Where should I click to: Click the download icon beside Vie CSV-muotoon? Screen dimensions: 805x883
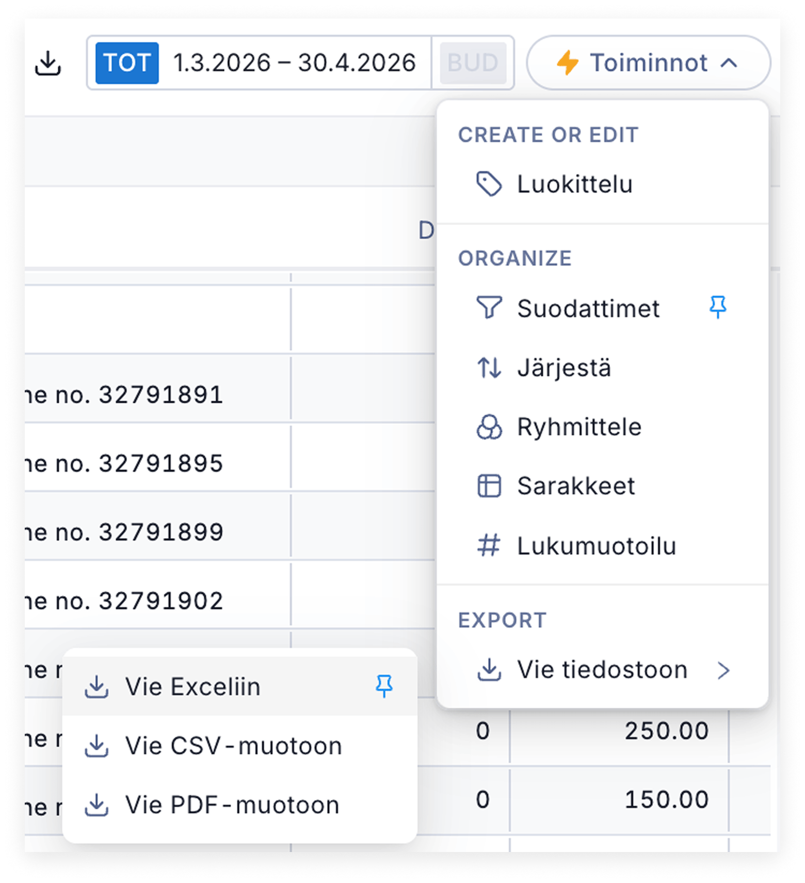click(x=96, y=746)
